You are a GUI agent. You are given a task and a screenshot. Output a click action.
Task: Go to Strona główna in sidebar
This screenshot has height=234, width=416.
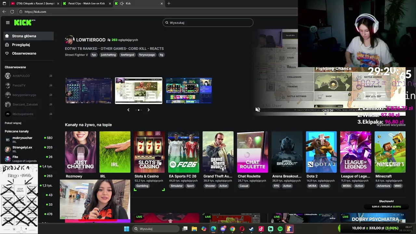click(29, 36)
